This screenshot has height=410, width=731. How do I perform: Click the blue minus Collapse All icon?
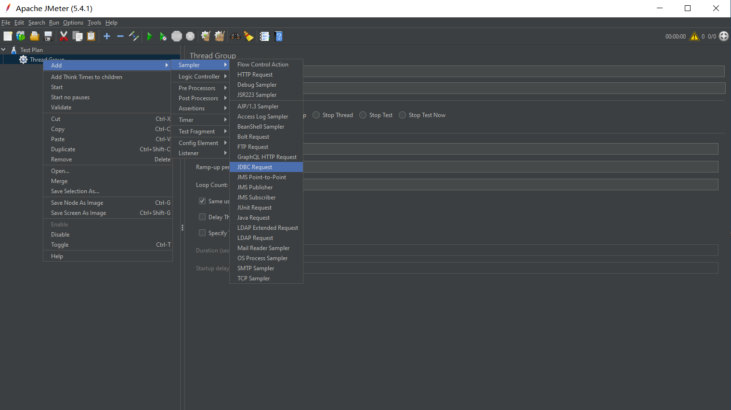tap(120, 36)
